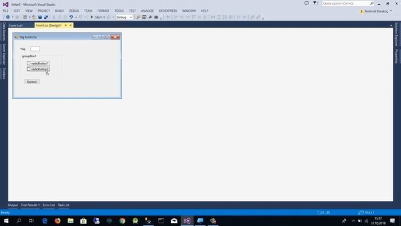Open the DEVEXPRESS menu

click(x=168, y=11)
